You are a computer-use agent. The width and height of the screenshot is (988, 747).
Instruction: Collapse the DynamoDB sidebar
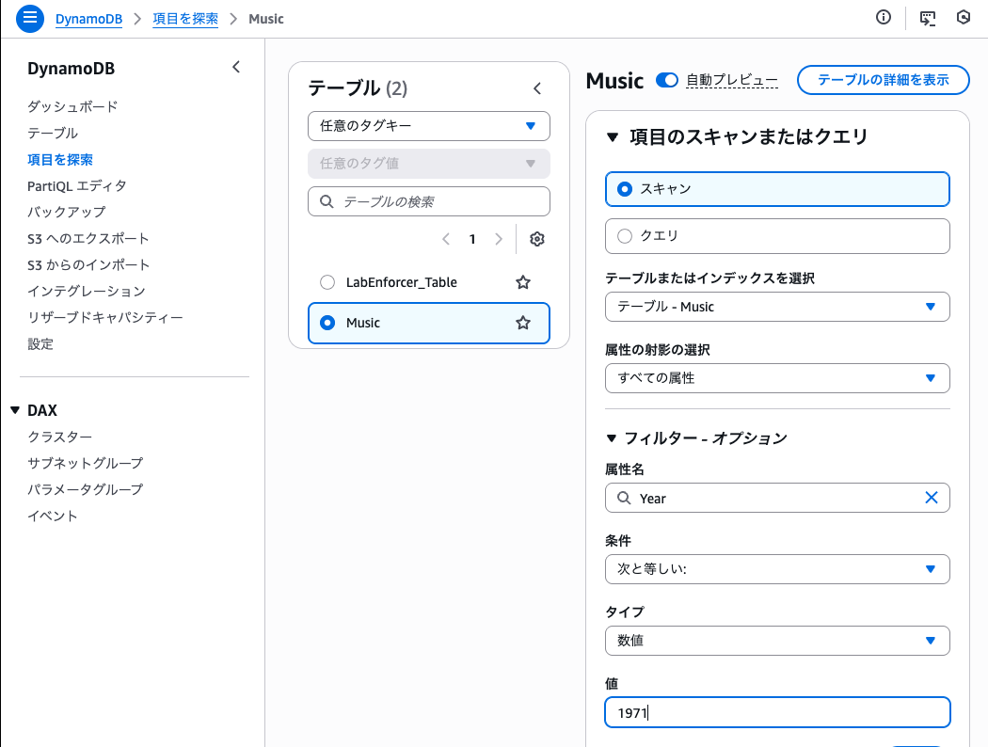point(236,68)
